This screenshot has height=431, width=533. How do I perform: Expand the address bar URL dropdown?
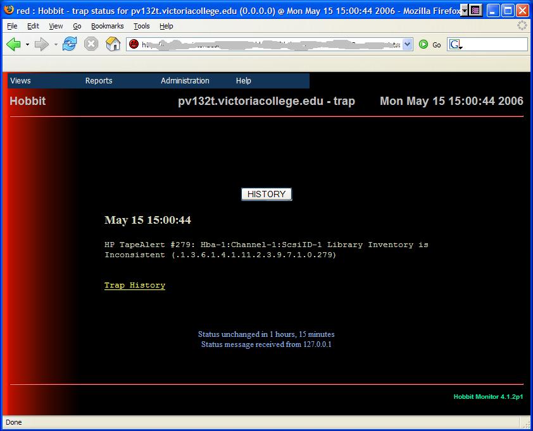point(407,45)
